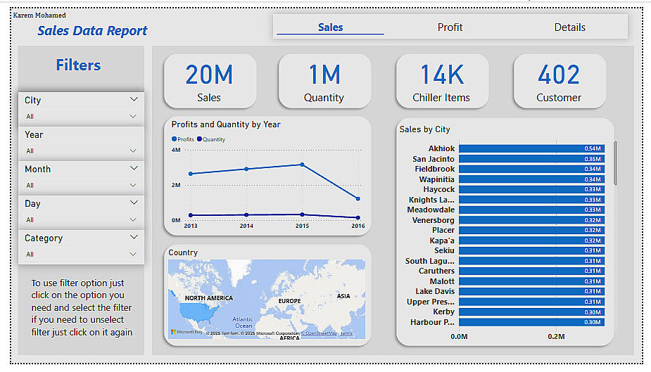Click the Terms link on map
651x372 pixels.
point(347,333)
